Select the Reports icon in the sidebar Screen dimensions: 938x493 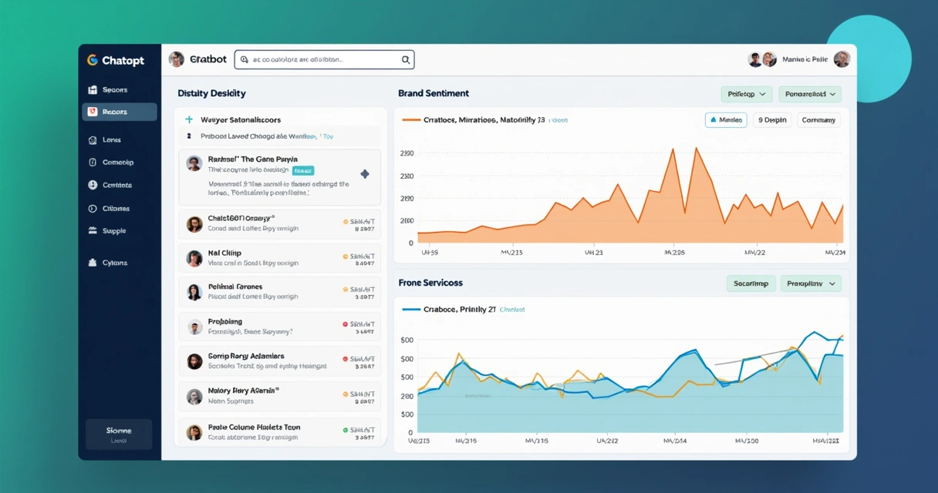point(93,112)
